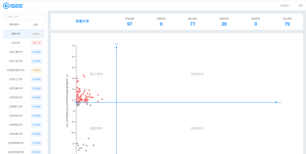The image size is (306, 154).
Task: Click the ISEE logo
Action: click(13, 6)
